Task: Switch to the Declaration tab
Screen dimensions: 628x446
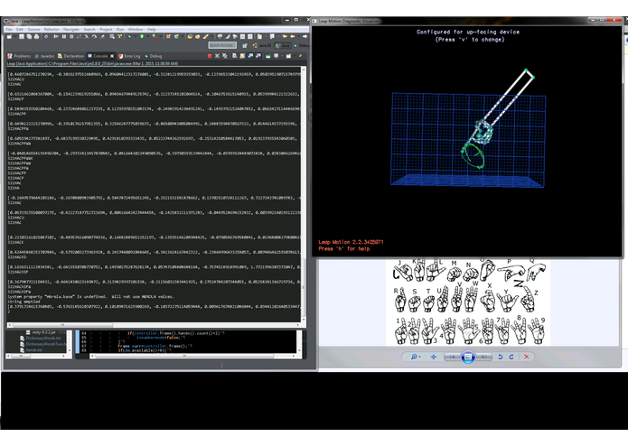Action: coord(70,56)
